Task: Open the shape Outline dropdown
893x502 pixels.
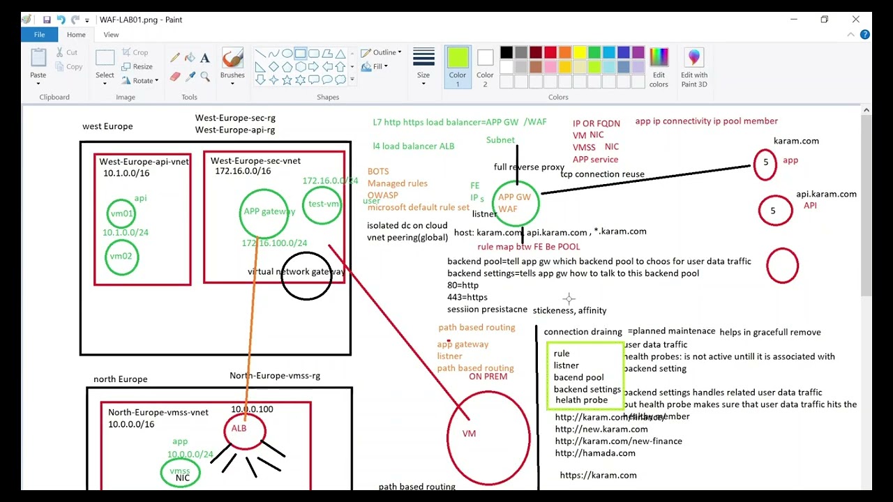Action: click(381, 52)
